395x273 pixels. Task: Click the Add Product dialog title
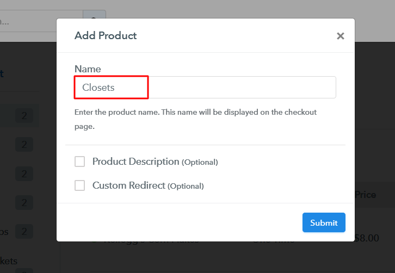(x=106, y=36)
